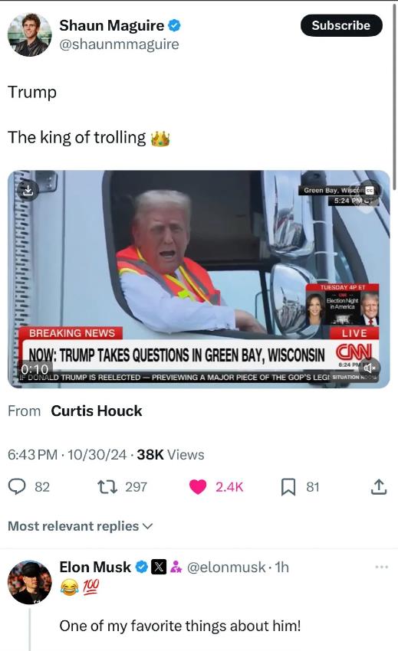Open the three-dot menu on Elon's reply
This screenshot has width=398, height=651.
[381, 567]
